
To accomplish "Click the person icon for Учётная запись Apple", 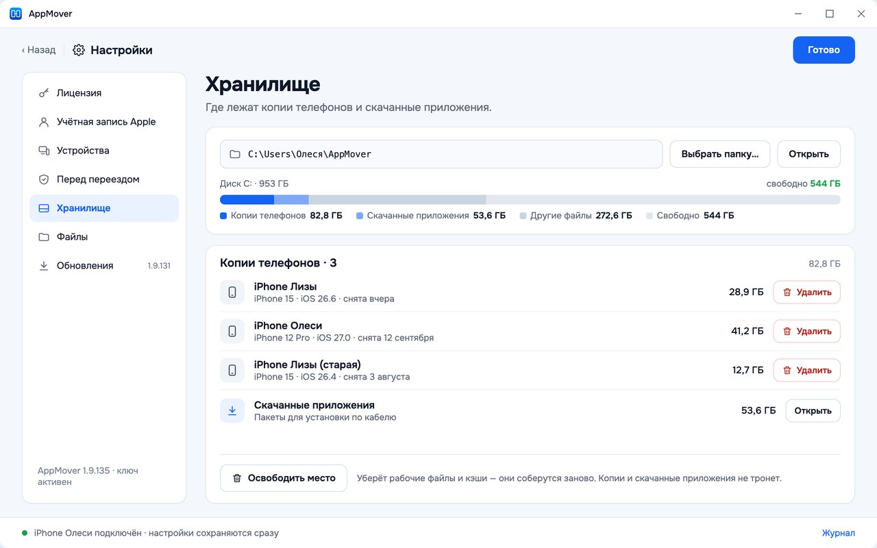I will (x=44, y=122).
